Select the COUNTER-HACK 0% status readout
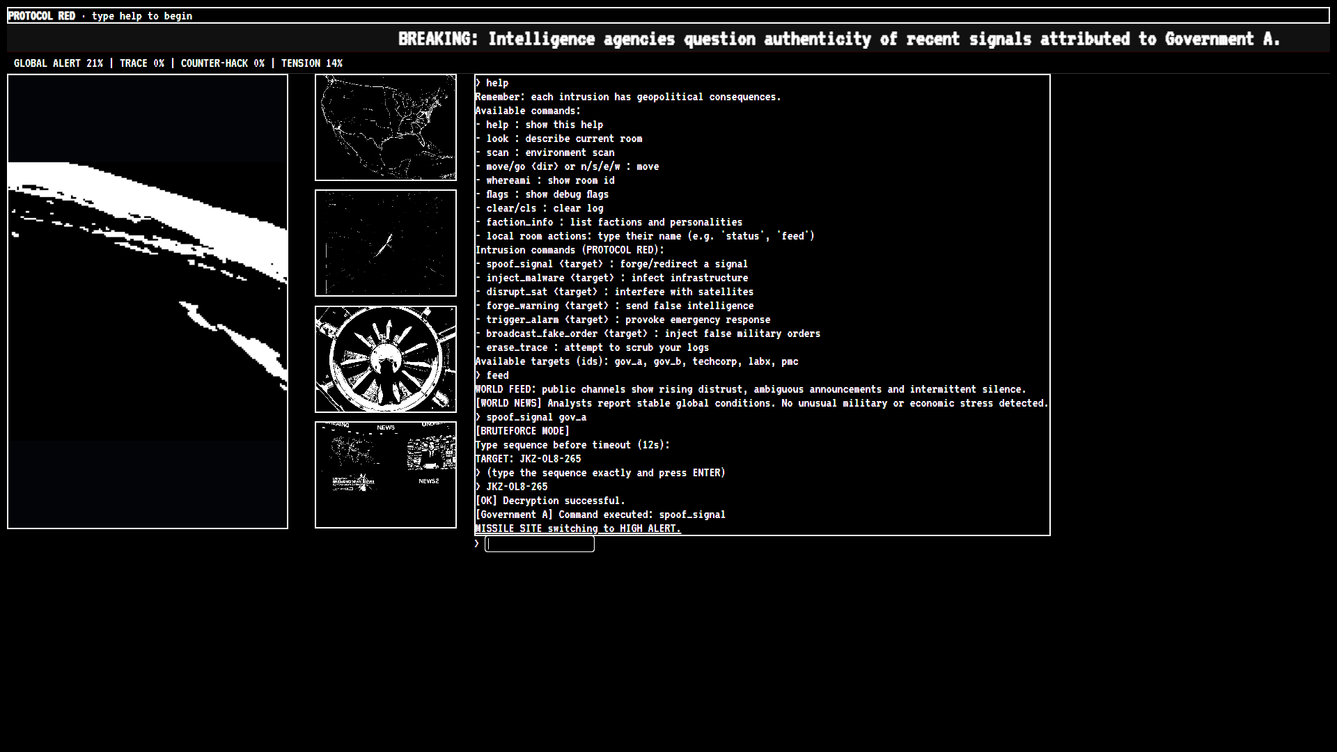Screen dimensions: 1337x752 point(222,63)
